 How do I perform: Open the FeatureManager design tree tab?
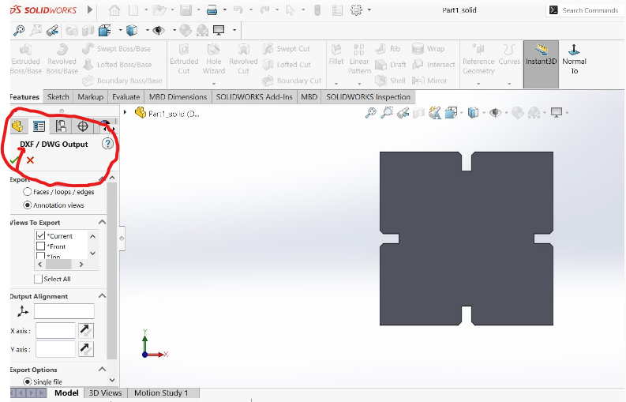17,126
